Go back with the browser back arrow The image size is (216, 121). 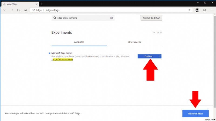(x=5, y=10)
